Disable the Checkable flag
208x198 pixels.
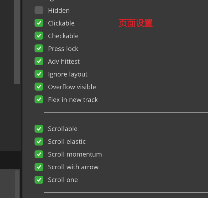click(x=39, y=36)
